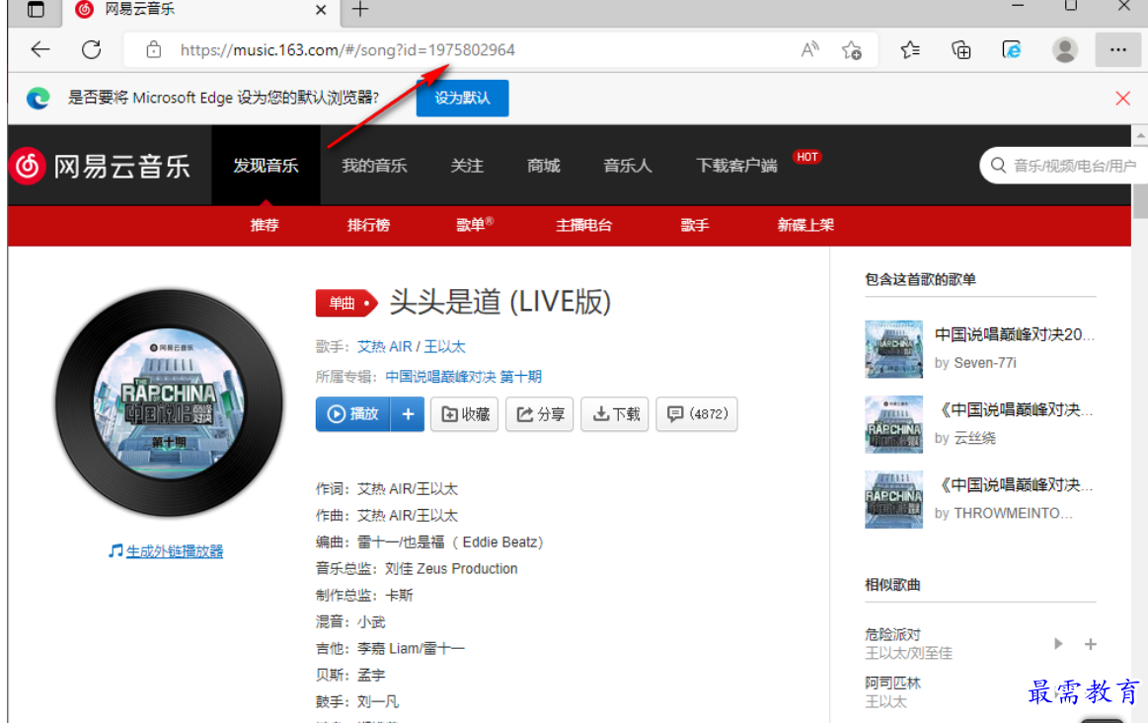1148x723 pixels.
Task: Open playlist thumbnail by Seven-77i
Action: click(893, 349)
